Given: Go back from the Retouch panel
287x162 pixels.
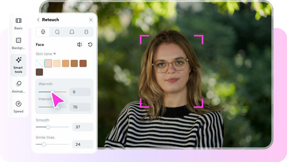Looking at the screenshot, I should pyautogui.click(x=38, y=20).
